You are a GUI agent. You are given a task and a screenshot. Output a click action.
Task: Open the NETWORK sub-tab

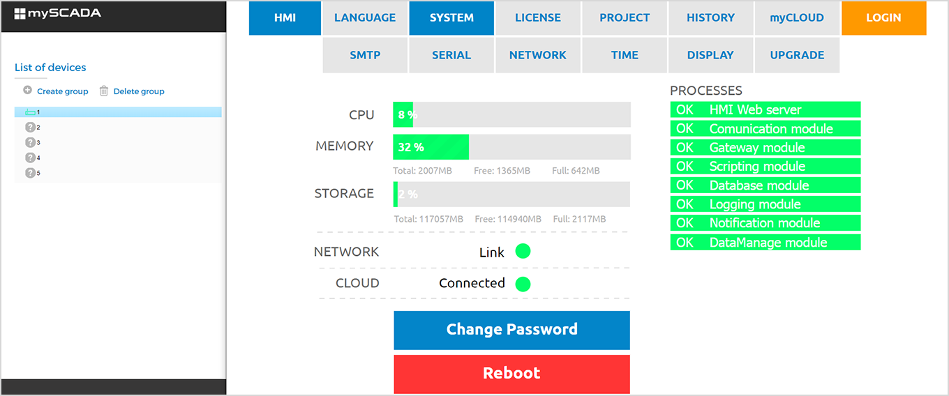point(538,55)
